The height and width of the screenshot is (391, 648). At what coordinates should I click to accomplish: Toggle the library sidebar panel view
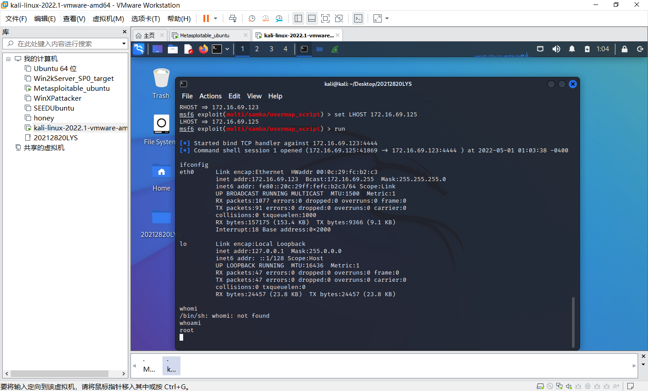(x=298, y=18)
